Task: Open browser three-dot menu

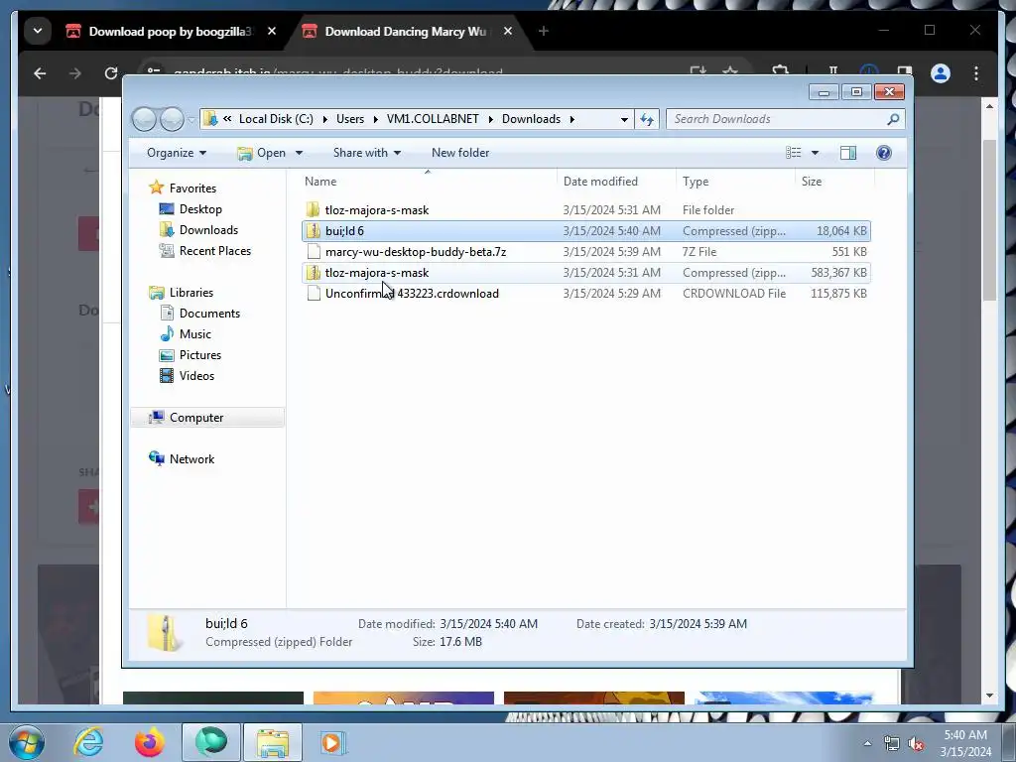Action: pyautogui.click(x=976, y=73)
